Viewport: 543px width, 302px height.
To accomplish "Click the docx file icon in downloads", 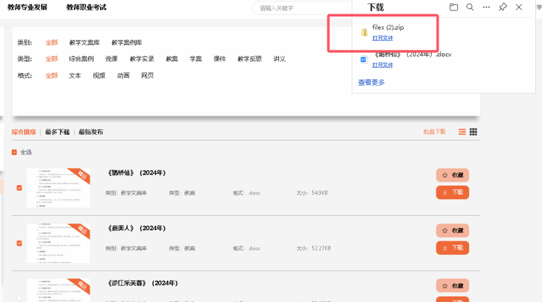I will tap(364, 59).
